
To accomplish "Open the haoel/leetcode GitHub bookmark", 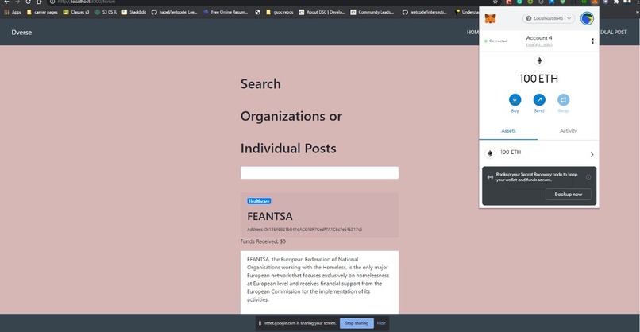I will coord(174,12).
